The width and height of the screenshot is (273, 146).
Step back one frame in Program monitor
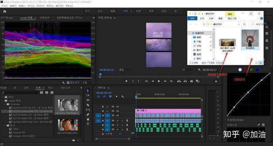pyautogui.click(x=153, y=81)
